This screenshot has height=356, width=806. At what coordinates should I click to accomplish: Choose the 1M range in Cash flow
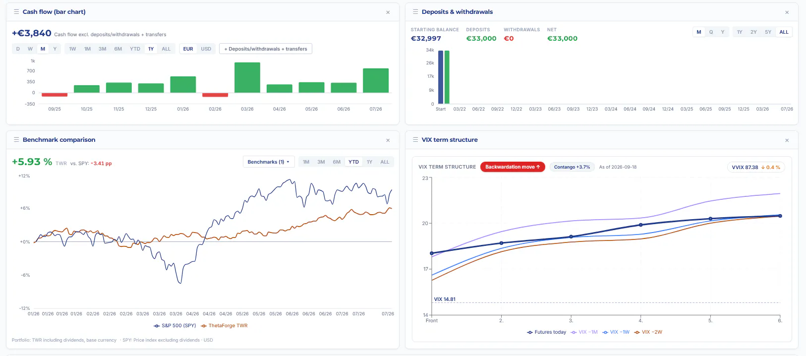[x=87, y=49]
